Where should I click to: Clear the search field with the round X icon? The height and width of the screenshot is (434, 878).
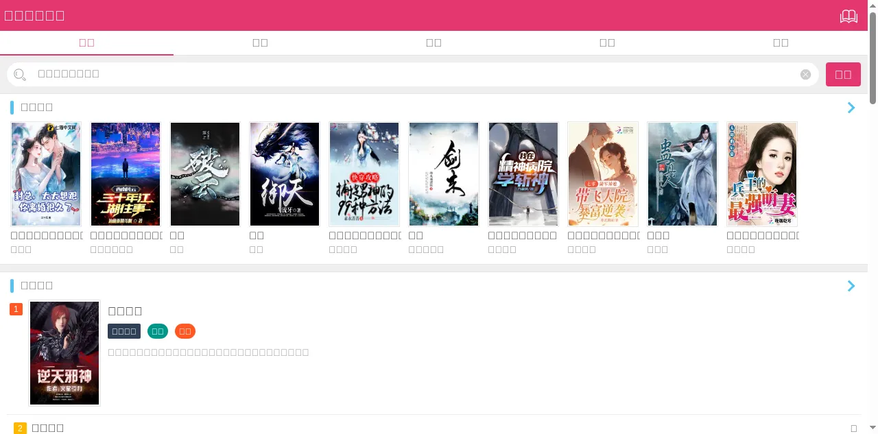click(805, 74)
